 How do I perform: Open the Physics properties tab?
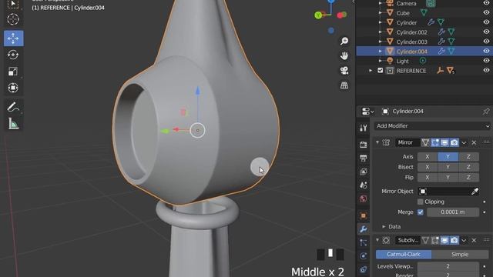point(363,256)
